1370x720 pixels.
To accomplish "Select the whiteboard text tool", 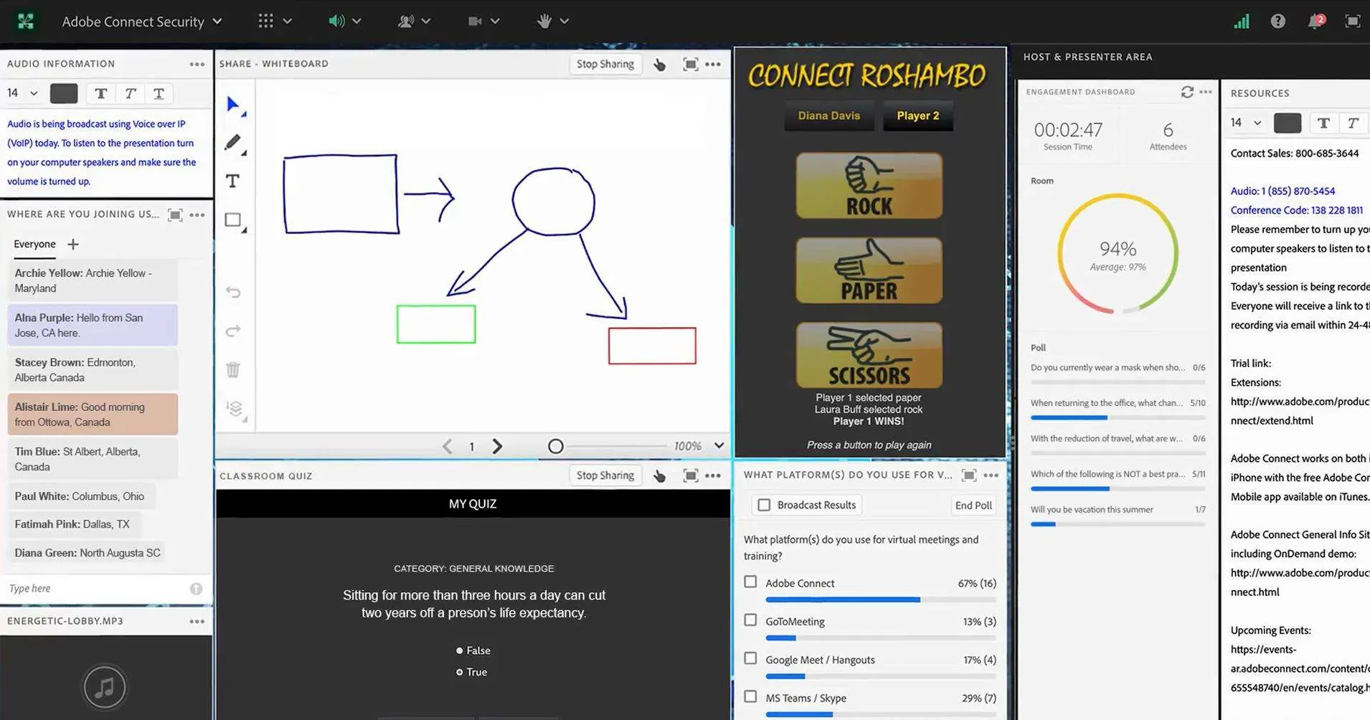I will [232, 181].
